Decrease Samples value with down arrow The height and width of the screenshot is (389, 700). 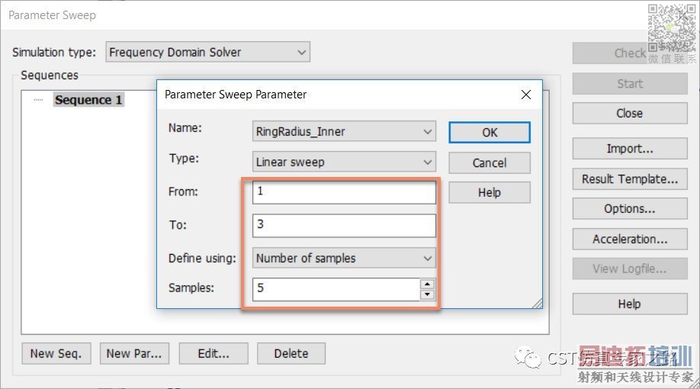coord(427,294)
